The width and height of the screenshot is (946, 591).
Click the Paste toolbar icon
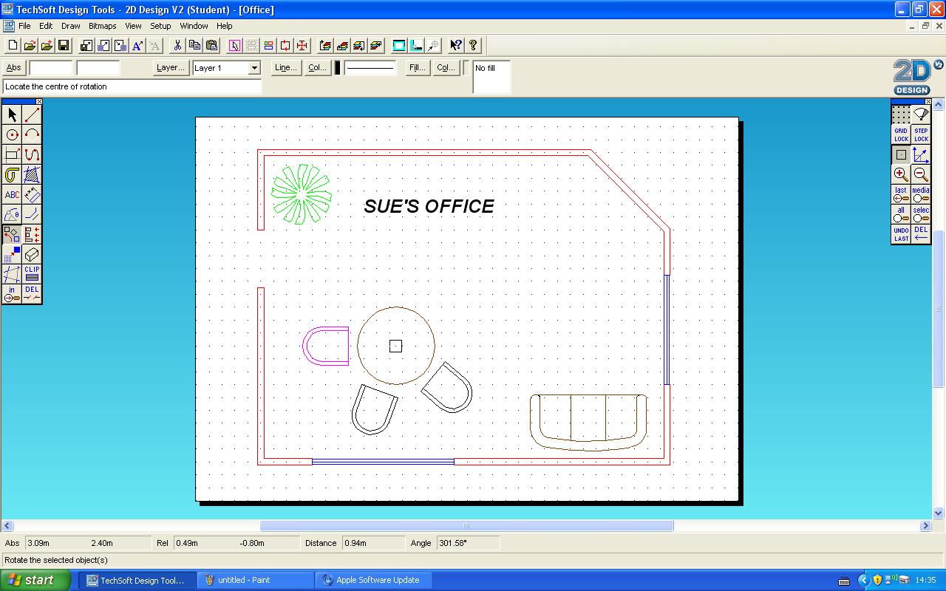pyautogui.click(x=211, y=45)
